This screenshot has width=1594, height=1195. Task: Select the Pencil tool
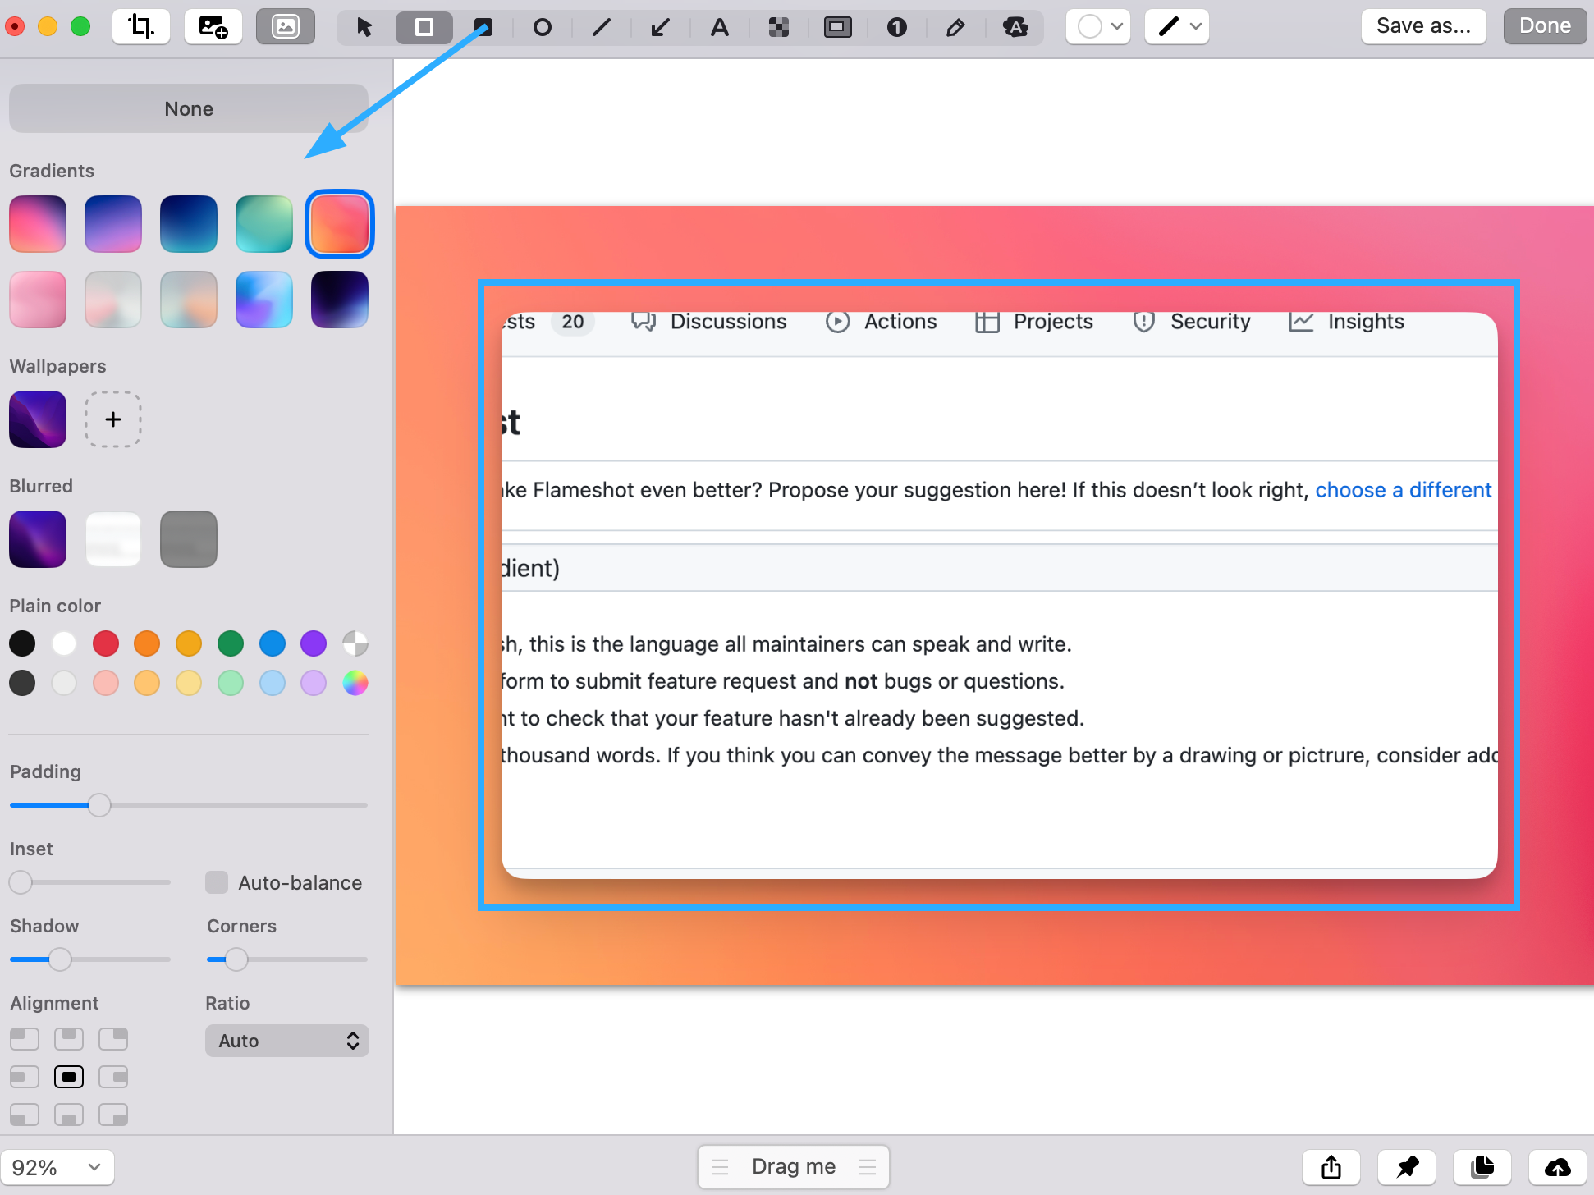(956, 26)
